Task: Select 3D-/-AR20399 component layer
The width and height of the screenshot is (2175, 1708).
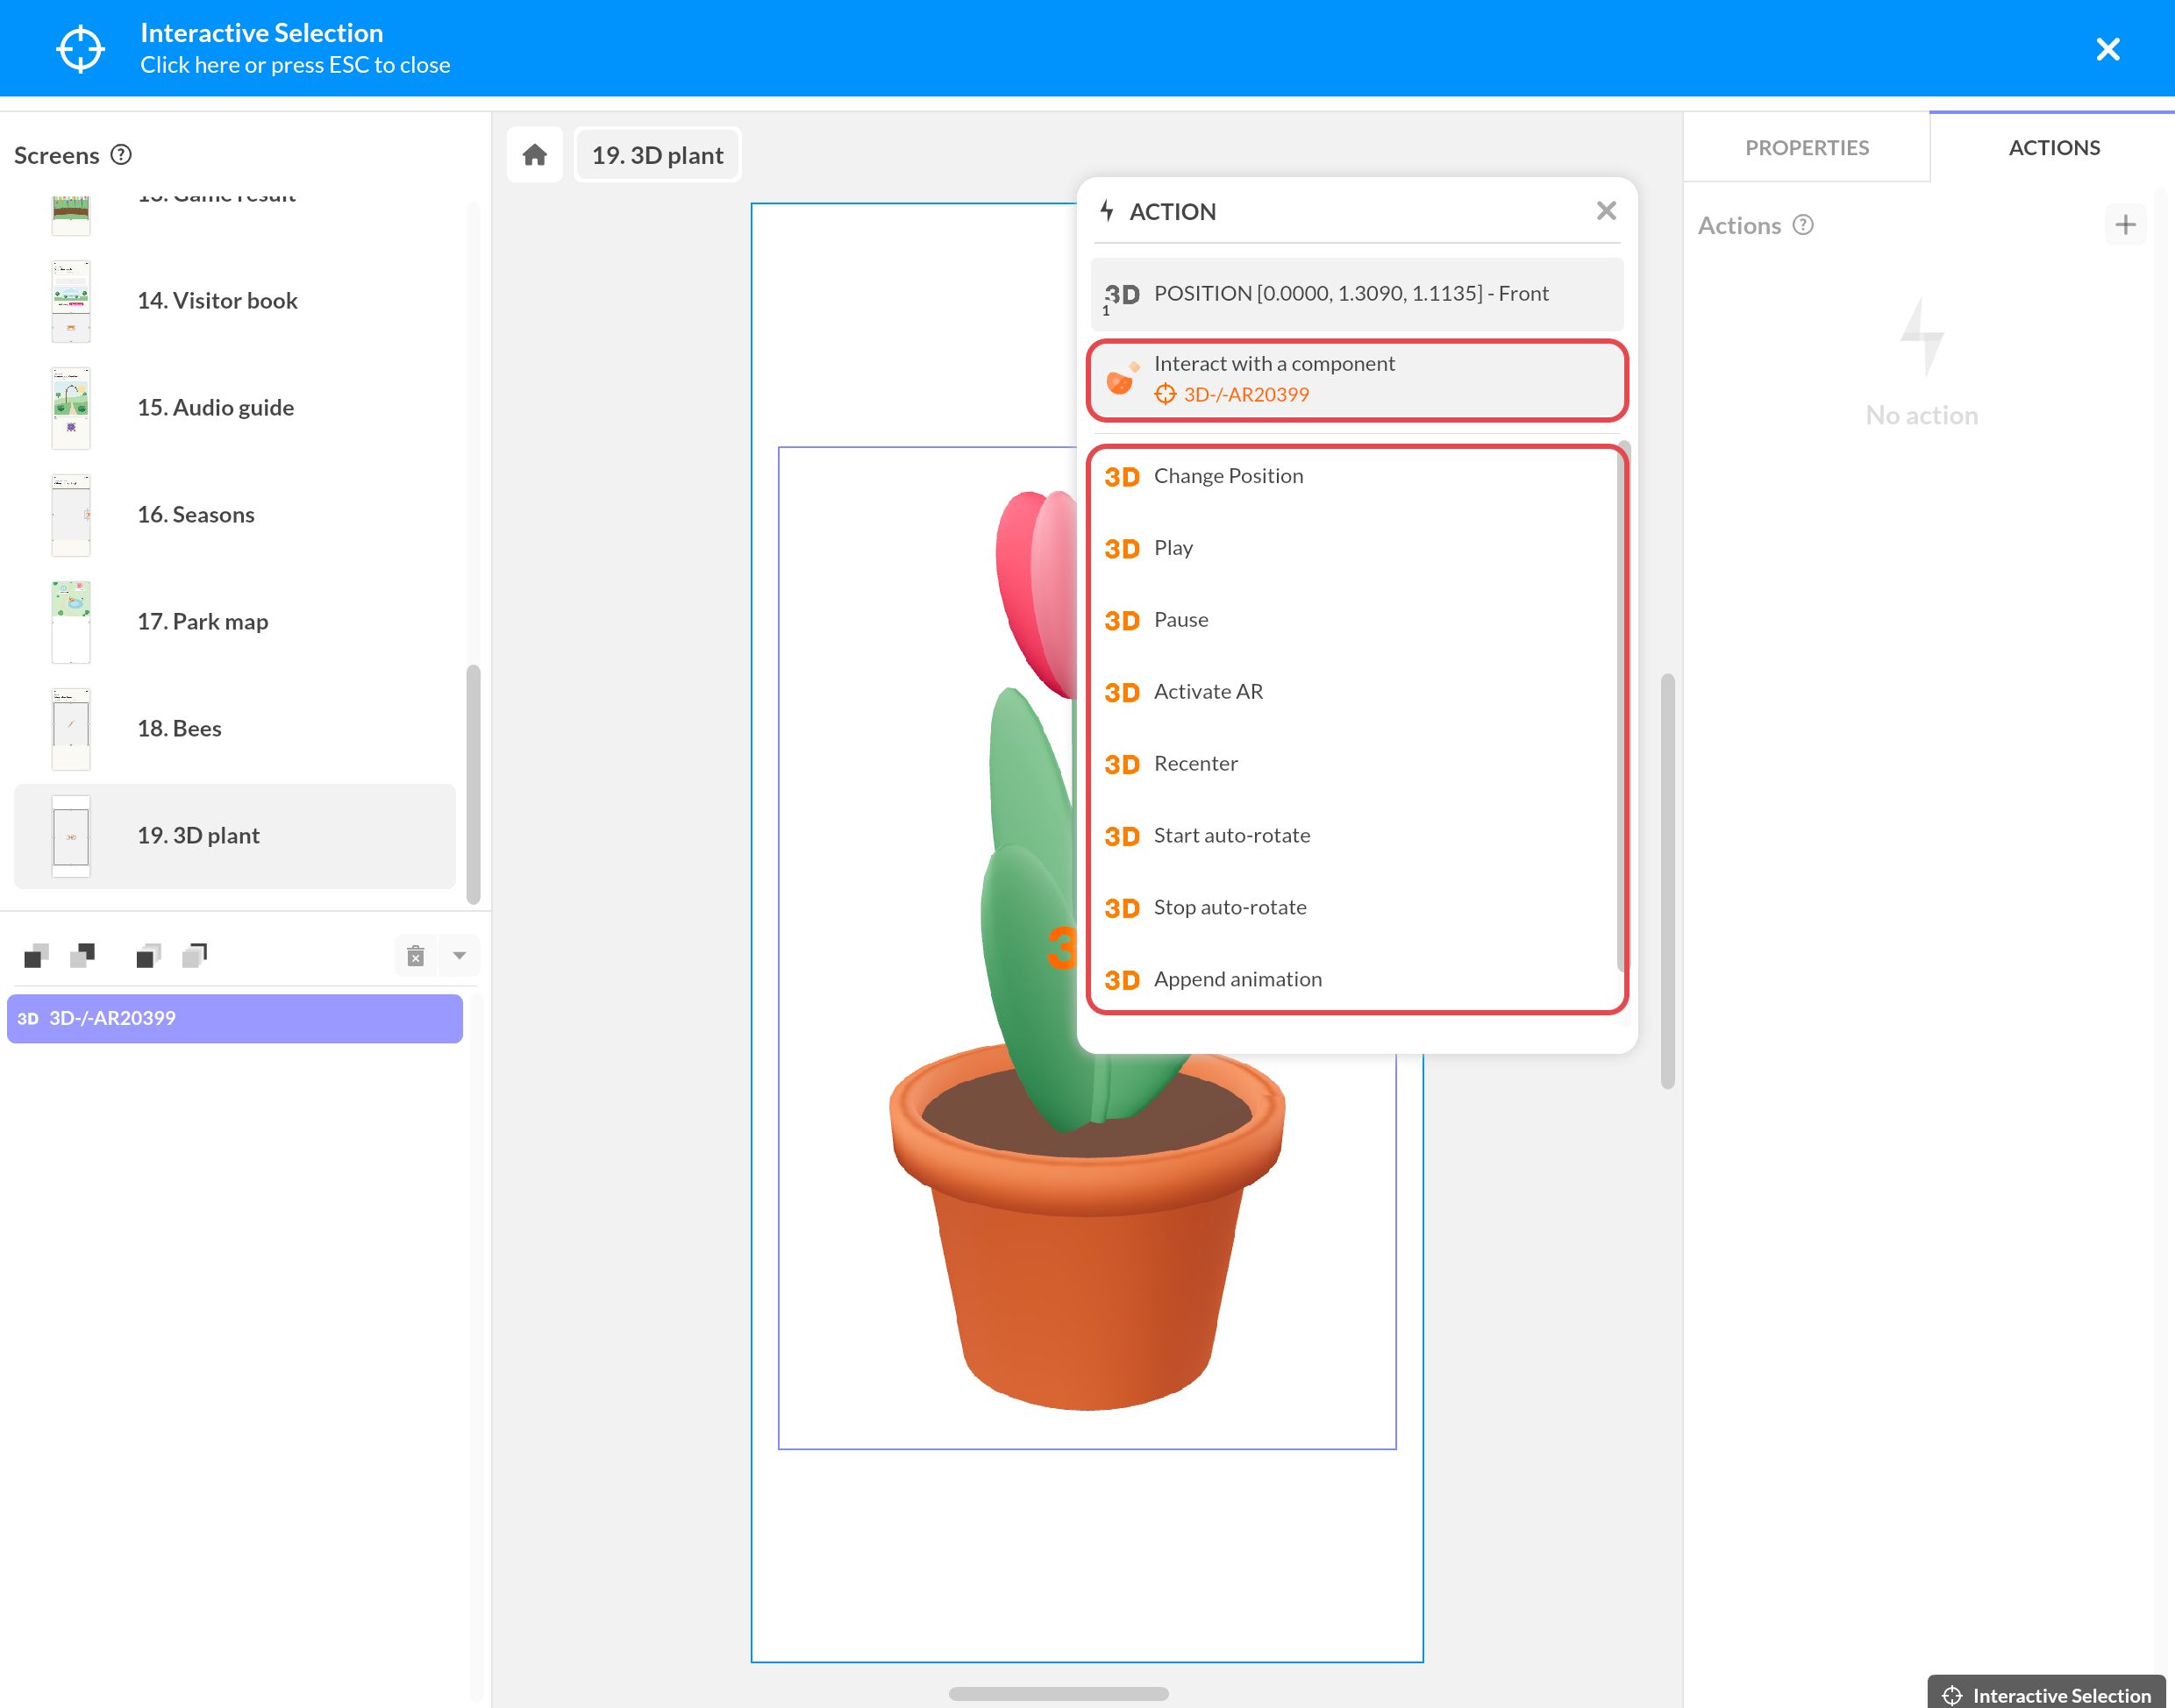Action: (x=235, y=1018)
